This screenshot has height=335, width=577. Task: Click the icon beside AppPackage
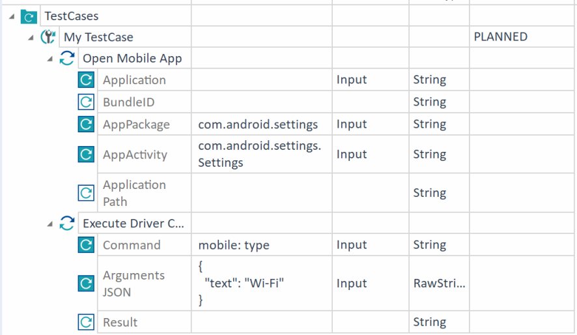point(86,124)
